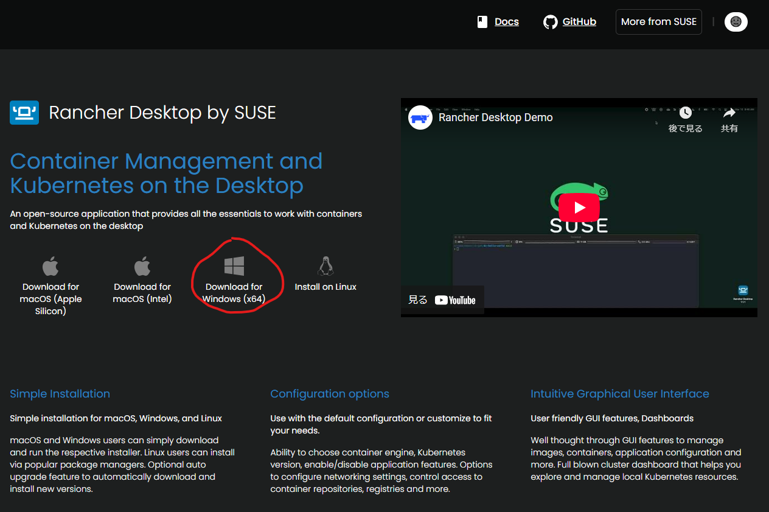Screen dimensions: 769x512
Task: Click the Apple icon for Apple Silicon download
Action: click(51, 266)
